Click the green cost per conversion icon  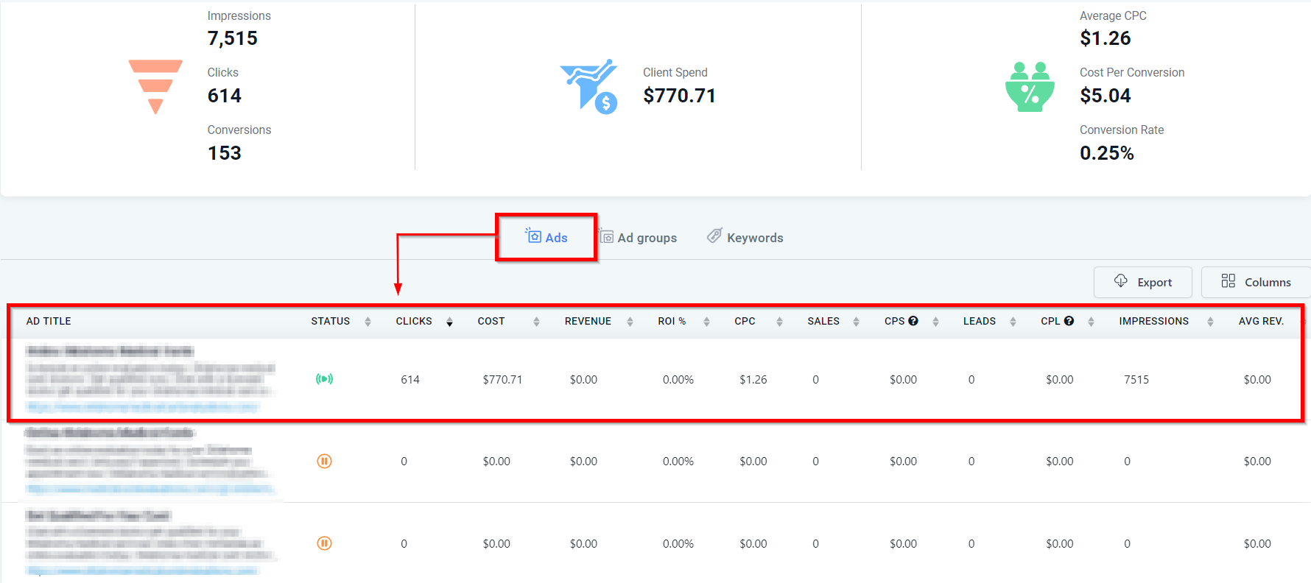(1030, 87)
